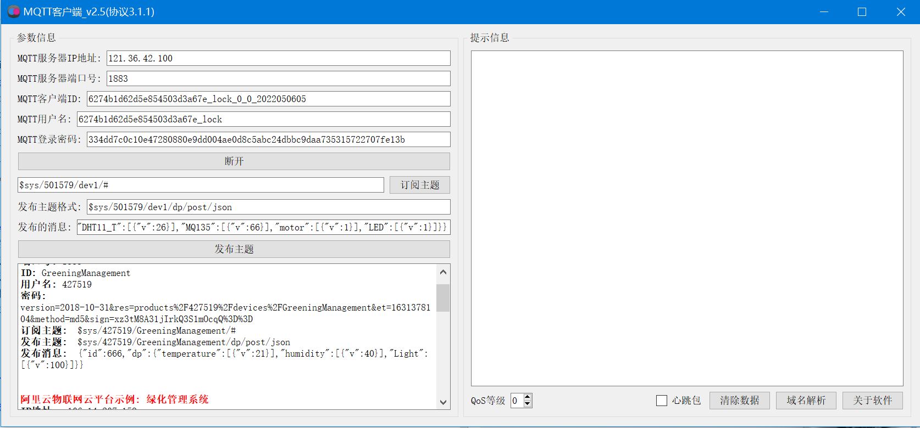
Task: Click the 'MQTT服务器端口号:' label
Action: coord(59,78)
